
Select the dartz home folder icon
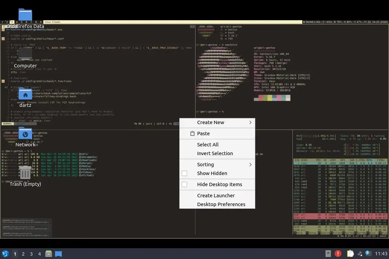[x=25, y=94]
